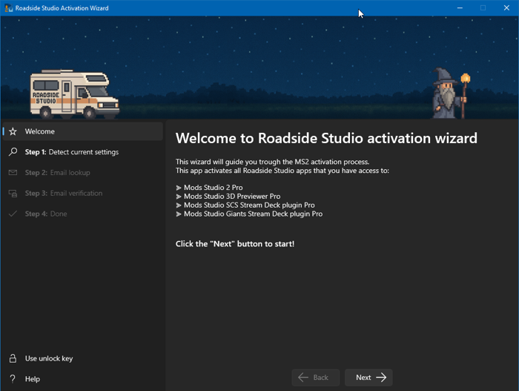Screen dimensions: 519x391
Task: Click the pixel-art wizard character
Action: (x=449, y=93)
